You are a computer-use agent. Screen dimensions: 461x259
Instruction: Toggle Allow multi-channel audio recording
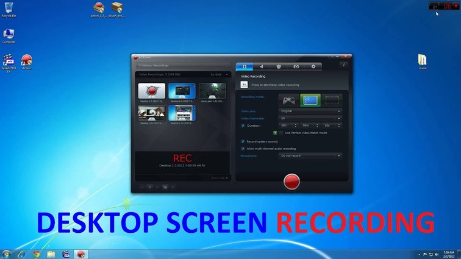(x=243, y=149)
